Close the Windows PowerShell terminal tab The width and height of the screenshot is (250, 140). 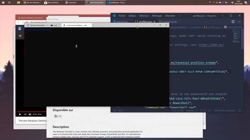coord(47,25)
